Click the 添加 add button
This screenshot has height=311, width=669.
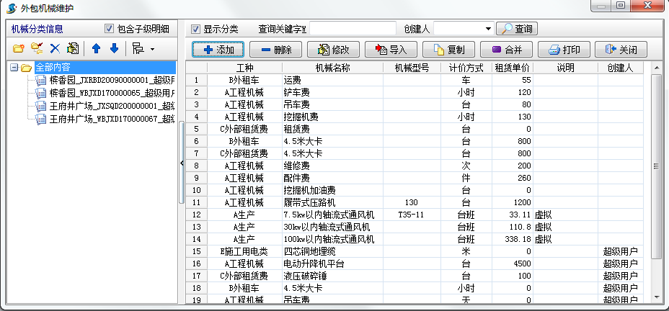218,50
